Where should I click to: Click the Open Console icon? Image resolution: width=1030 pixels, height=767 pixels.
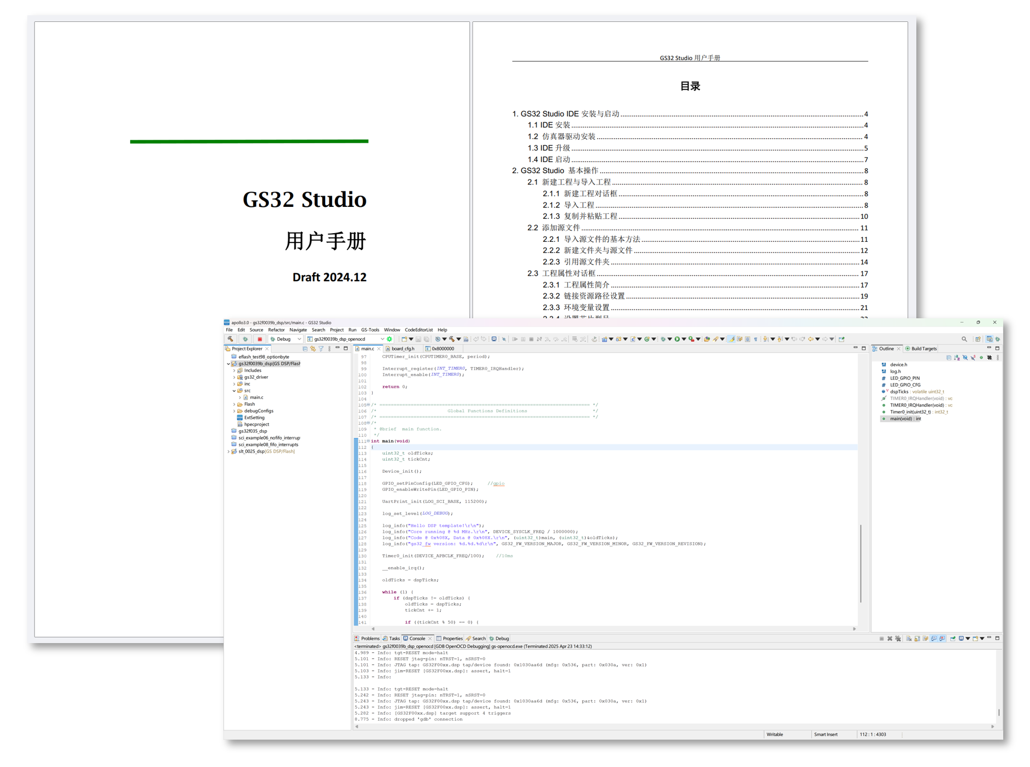pos(975,638)
